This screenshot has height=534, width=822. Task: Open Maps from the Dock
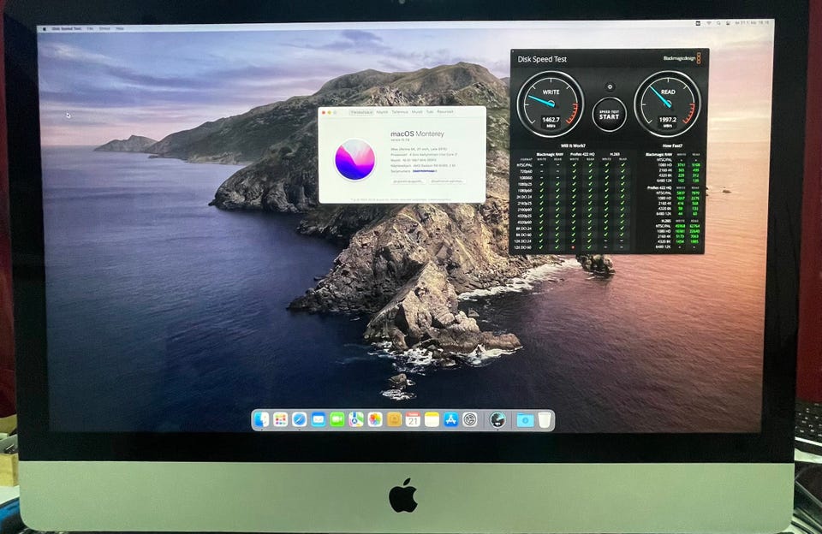click(x=356, y=420)
